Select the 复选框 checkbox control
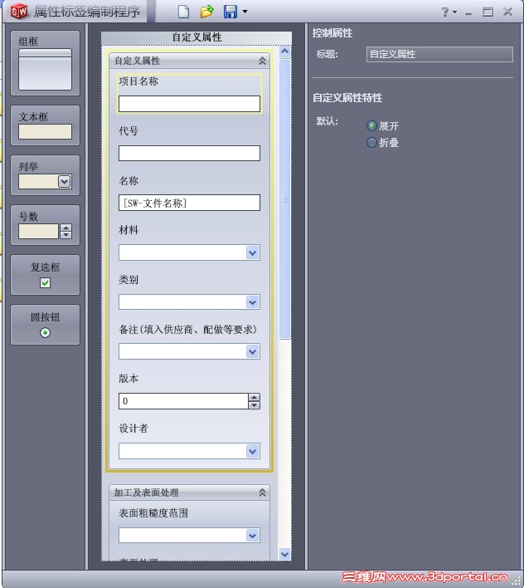524x588 pixels. coord(45,275)
